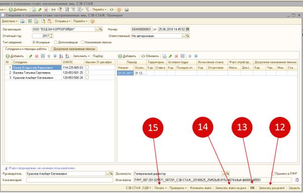Screen dimensions: 303x193
Task: Click the icon right of the file name field
Action: click(x=297, y=180)
